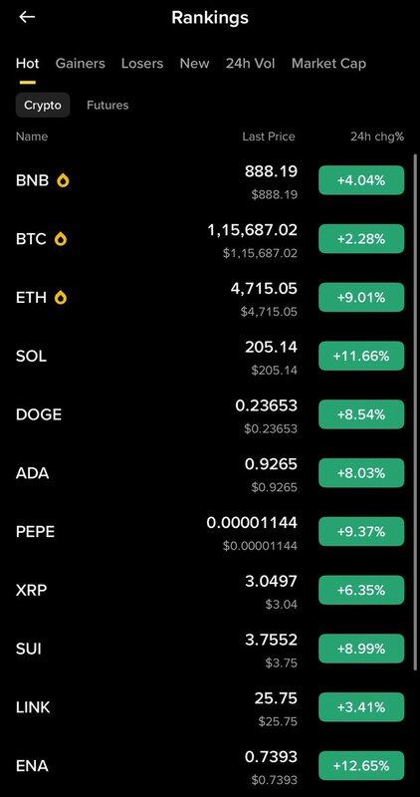Click the vertical scrollbar on the right
The image size is (420, 797).
pyautogui.click(x=416, y=406)
